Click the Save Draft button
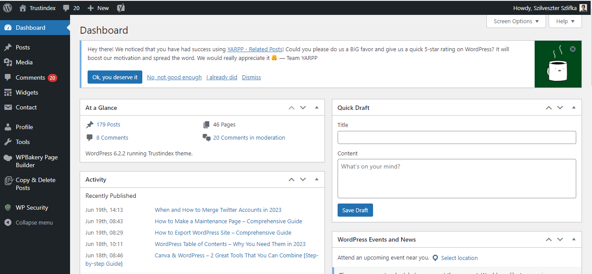This screenshot has width=592, height=274. pyautogui.click(x=355, y=210)
